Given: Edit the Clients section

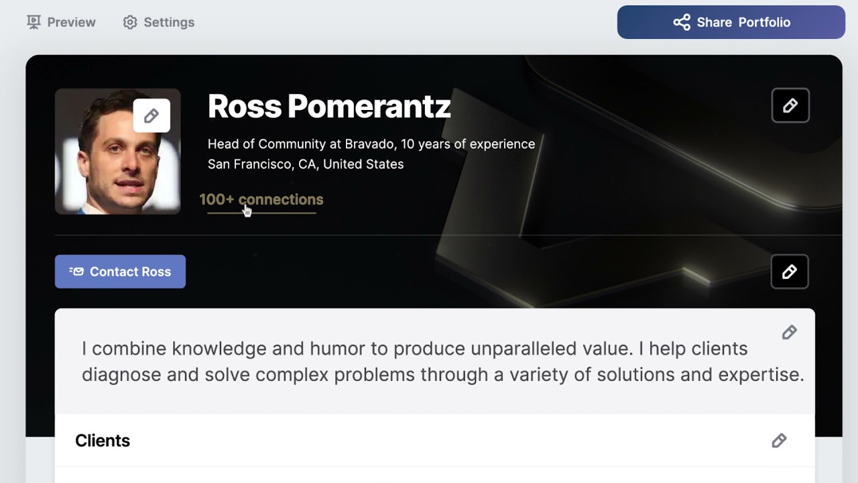Looking at the screenshot, I should (x=779, y=441).
